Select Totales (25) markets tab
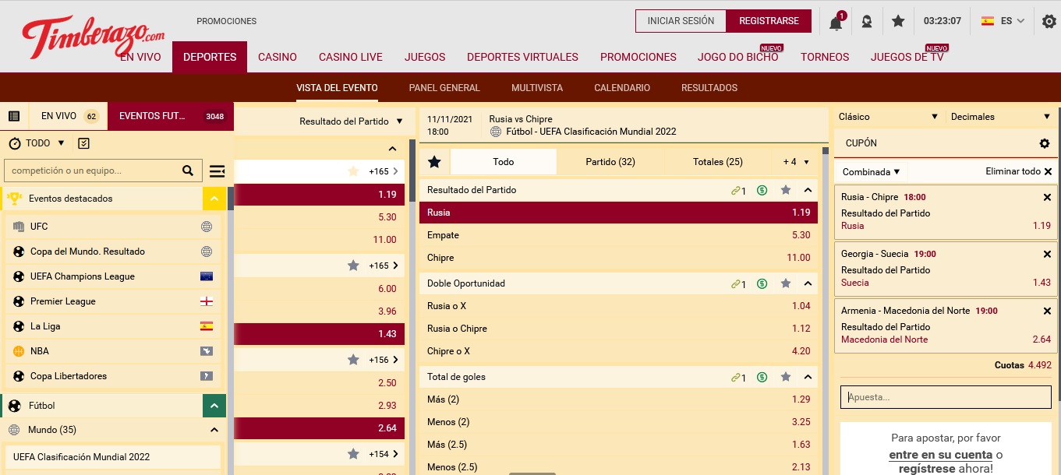Image resolution: width=1061 pixels, height=475 pixels. pos(718,162)
